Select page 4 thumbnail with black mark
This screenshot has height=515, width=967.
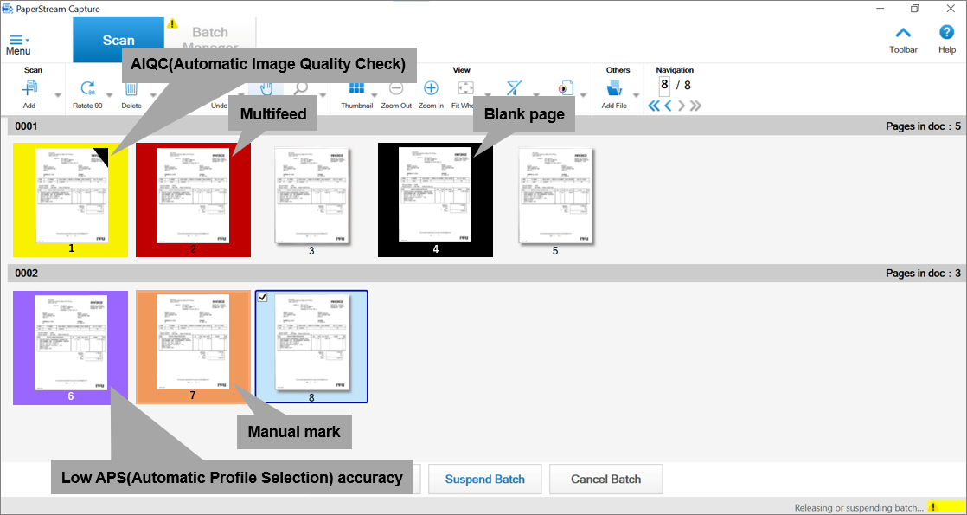click(x=435, y=199)
